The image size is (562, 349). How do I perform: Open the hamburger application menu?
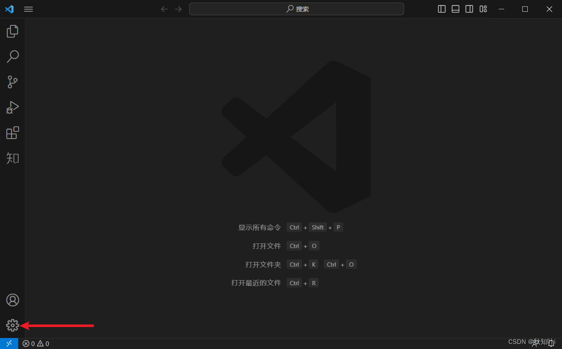tap(28, 9)
